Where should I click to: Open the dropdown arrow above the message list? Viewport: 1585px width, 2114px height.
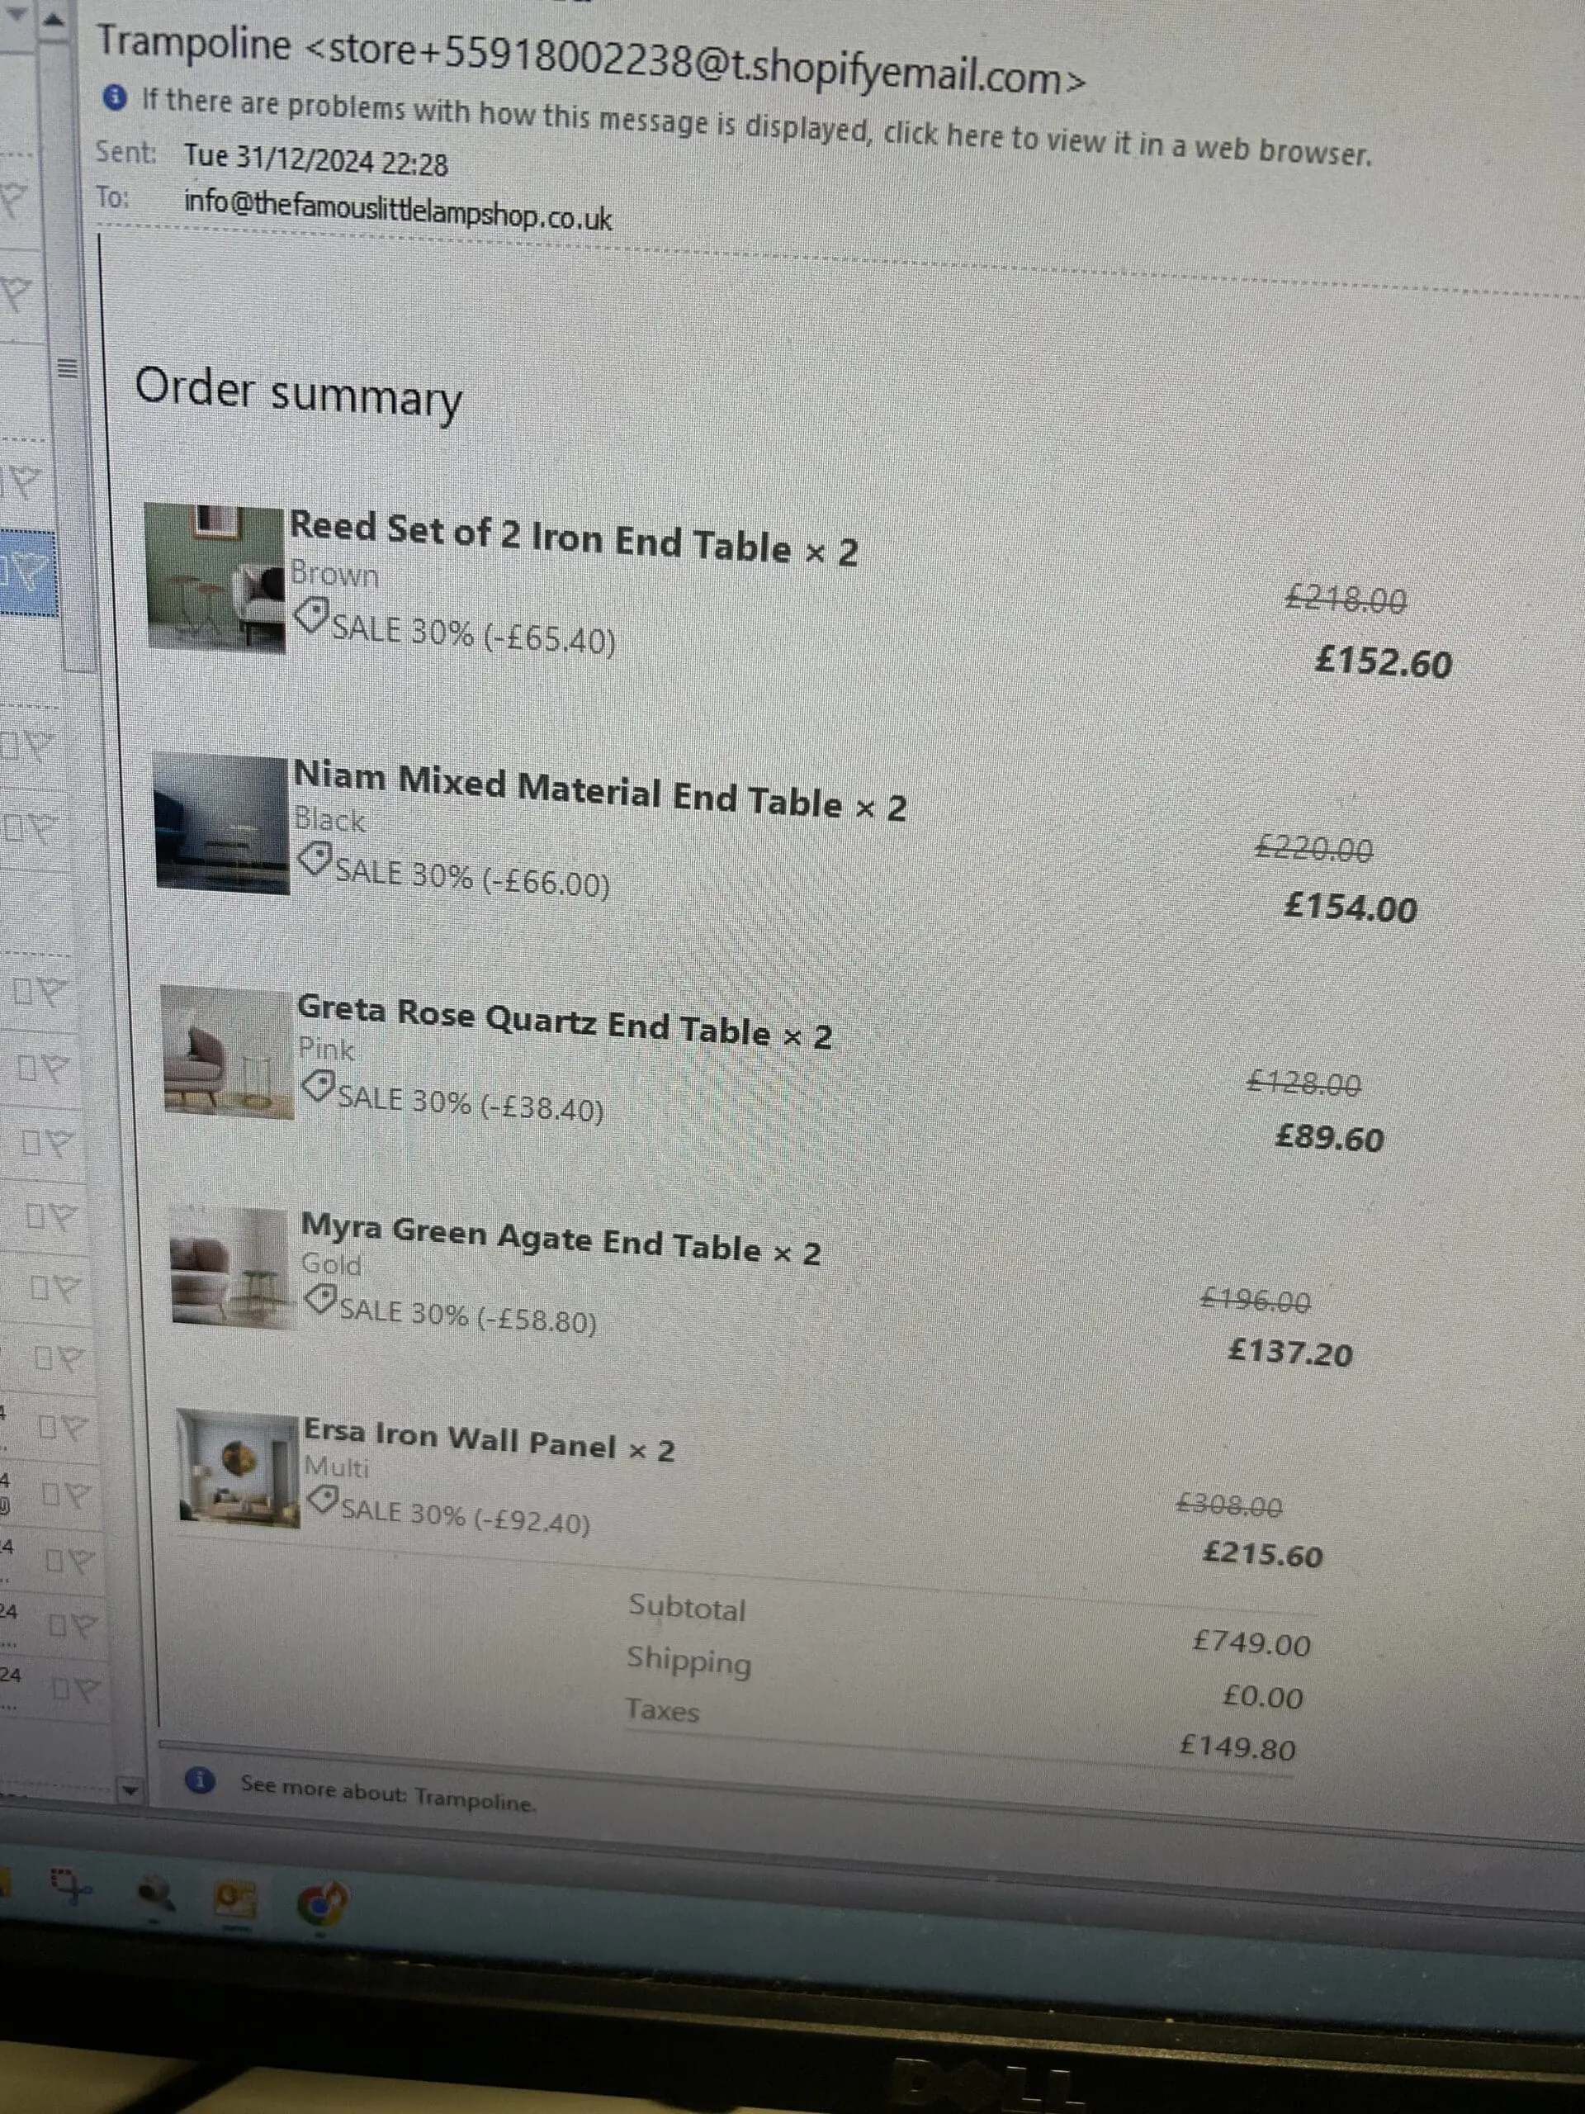[x=17, y=12]
